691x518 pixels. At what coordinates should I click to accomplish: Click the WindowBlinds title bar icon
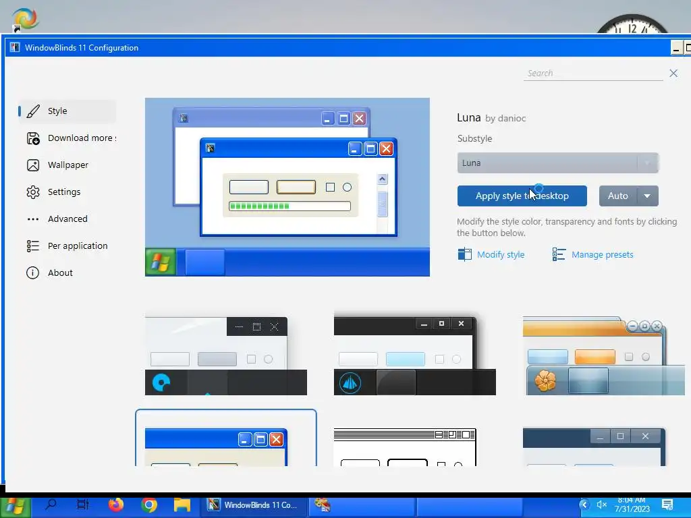[15, 47]
